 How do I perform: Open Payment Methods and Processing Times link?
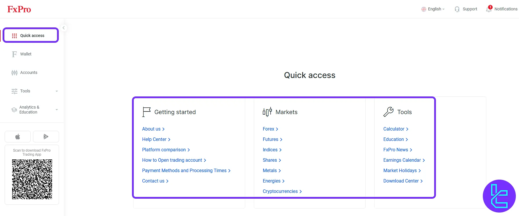pyautogui.click(x=186, y=171)
